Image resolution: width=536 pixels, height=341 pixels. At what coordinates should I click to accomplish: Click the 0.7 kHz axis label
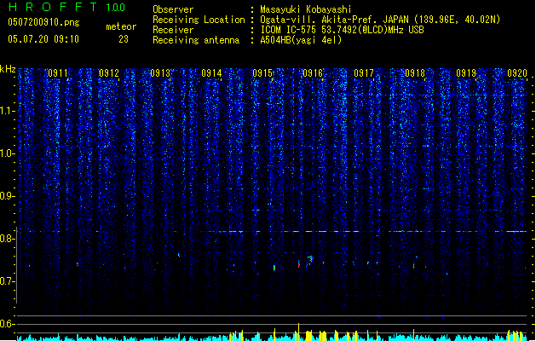tap(7, 281)
